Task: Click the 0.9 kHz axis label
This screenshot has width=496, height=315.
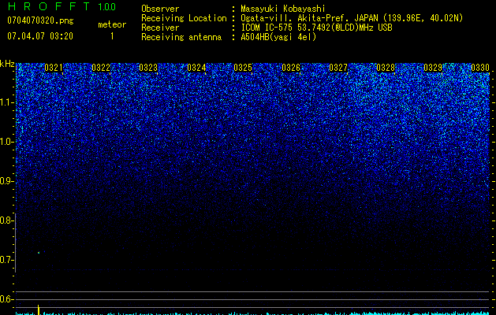Action: (x=6, y=181)
